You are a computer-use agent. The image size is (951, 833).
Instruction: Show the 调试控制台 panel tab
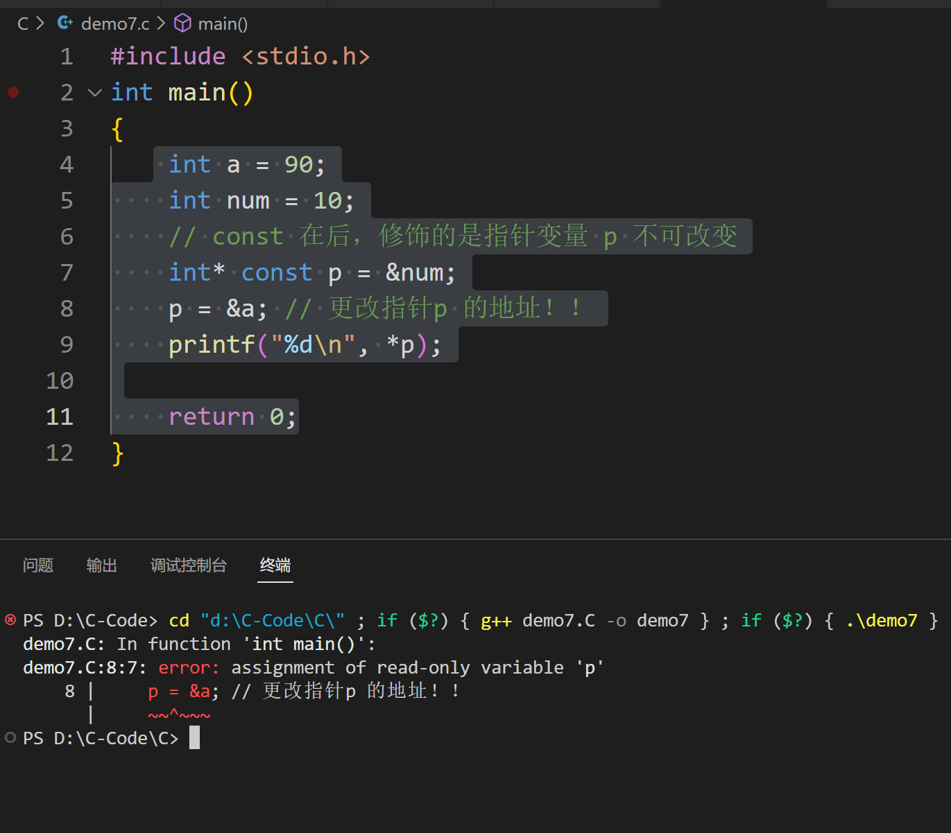pyautogui.click(x=189, y=565)
